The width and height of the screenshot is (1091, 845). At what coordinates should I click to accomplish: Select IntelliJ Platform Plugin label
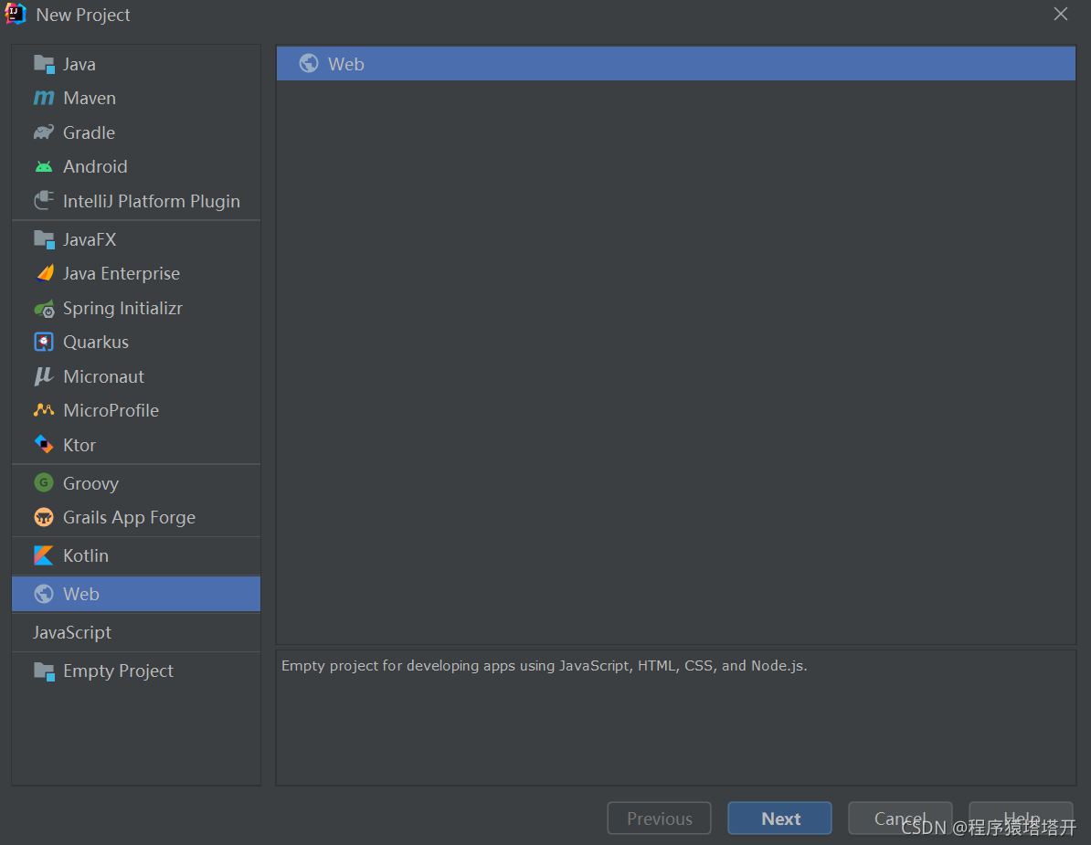point(151,202)
